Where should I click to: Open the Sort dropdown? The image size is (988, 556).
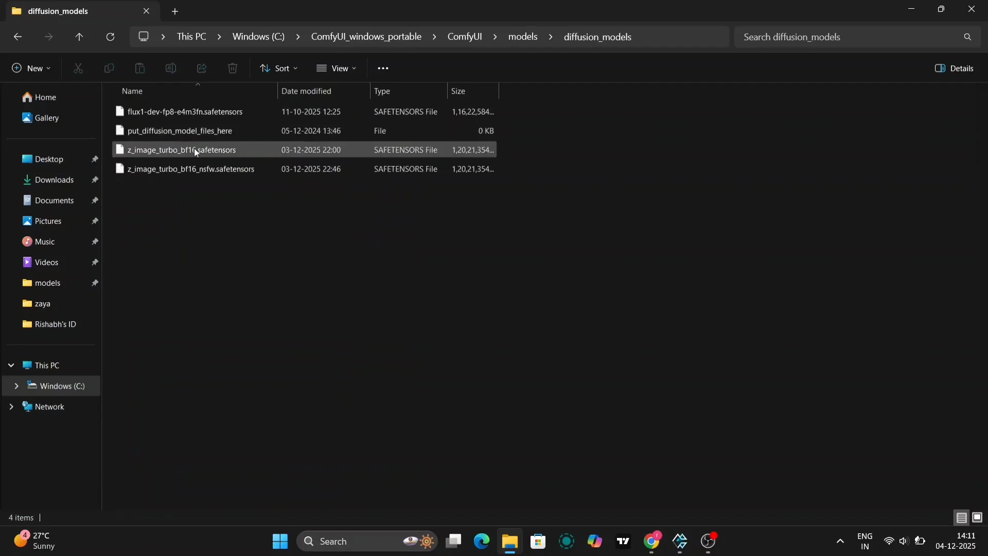(x=279, y=68)
